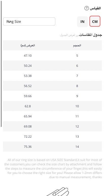Viewport: 105px width, 196px height.
Task: Click the vertical scrollbar on the left edge
Action: click(1, 64)
